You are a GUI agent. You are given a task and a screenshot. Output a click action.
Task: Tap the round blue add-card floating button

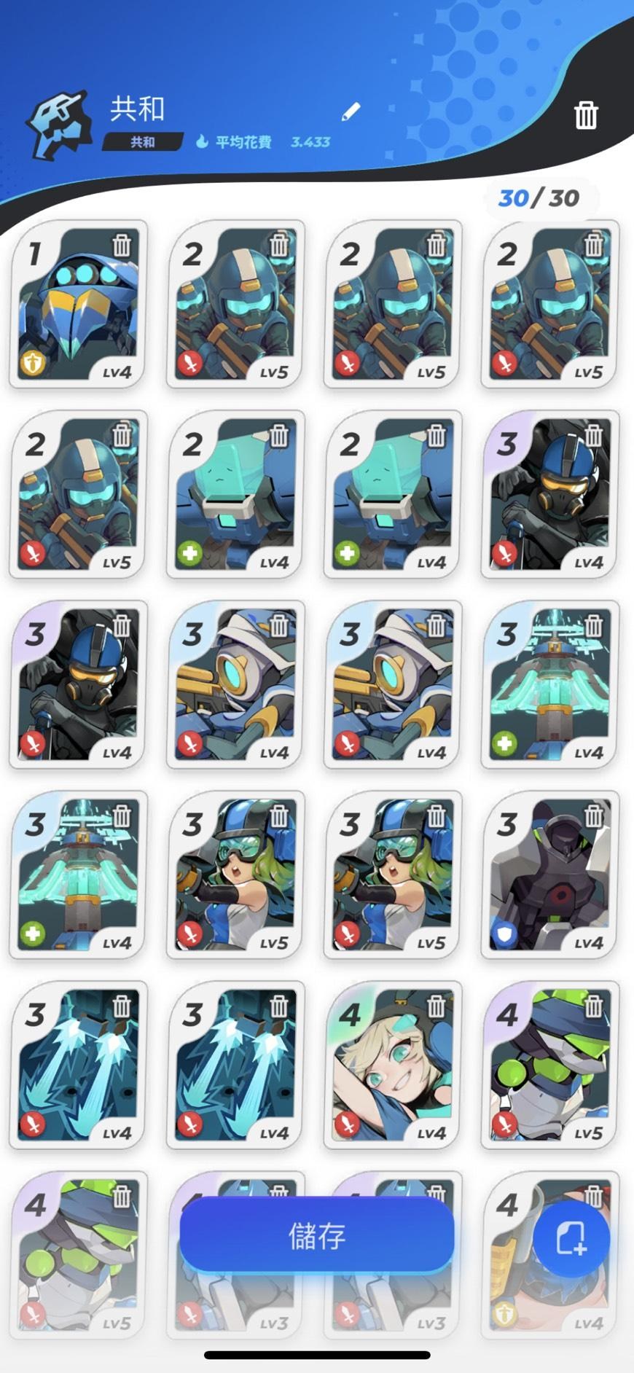click(x=571, y=1238)
